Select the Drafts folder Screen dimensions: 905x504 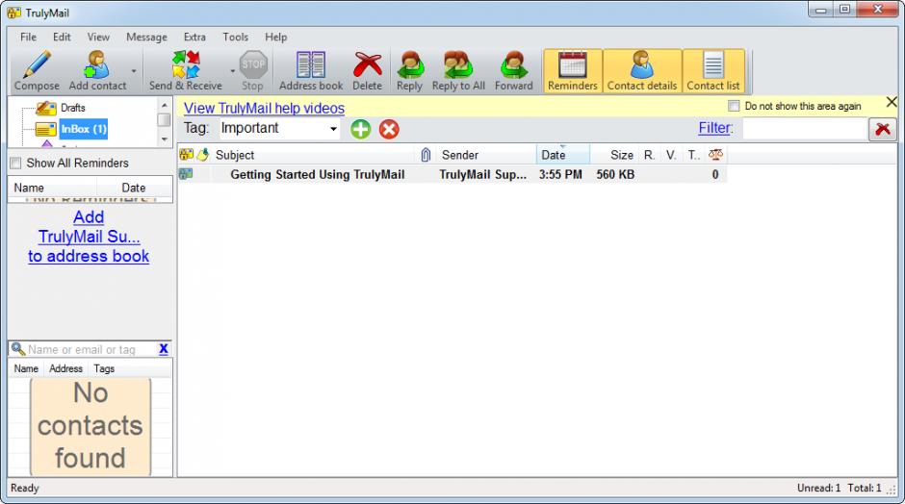(73, 108)
